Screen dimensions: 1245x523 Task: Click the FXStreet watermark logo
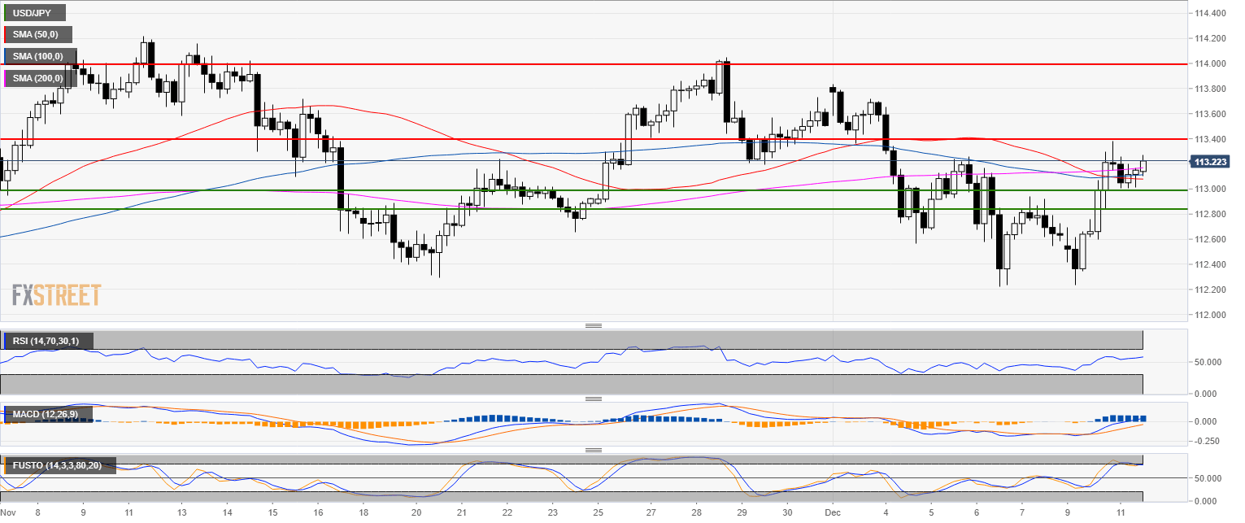click(56, 295)
